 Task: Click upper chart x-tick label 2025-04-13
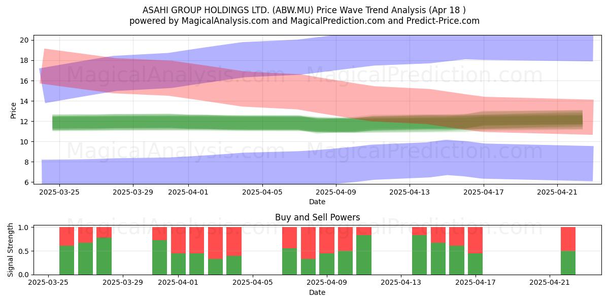[410, 192]
